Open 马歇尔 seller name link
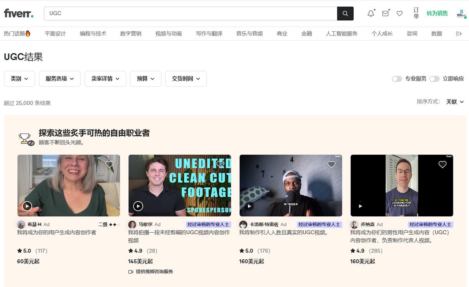The image size is (469, 287). point(146,225)
